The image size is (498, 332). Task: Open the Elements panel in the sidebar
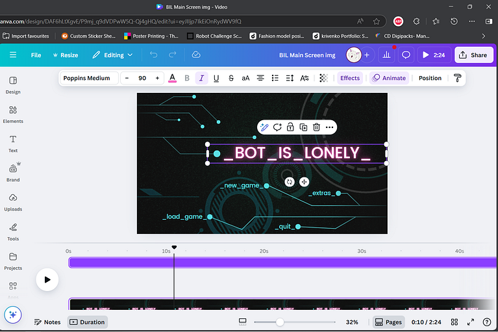pyautogui.click(x=13, y=114)
